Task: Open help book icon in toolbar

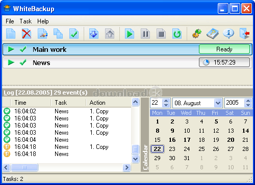Action: click(x=213, y=34)
